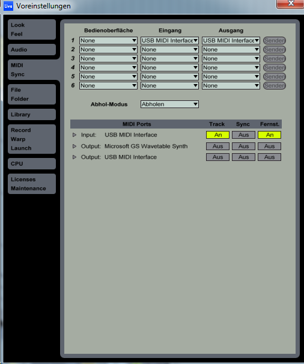Enable Sync for Input USB MIDI Interface
The height and width of the screenshot is (364, 304).
click(x=243, y=135)
